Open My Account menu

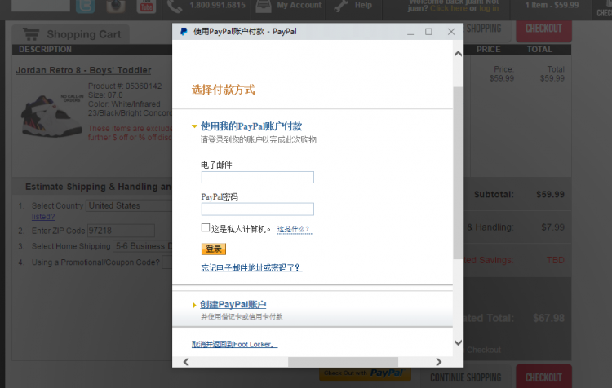[299, 5]
